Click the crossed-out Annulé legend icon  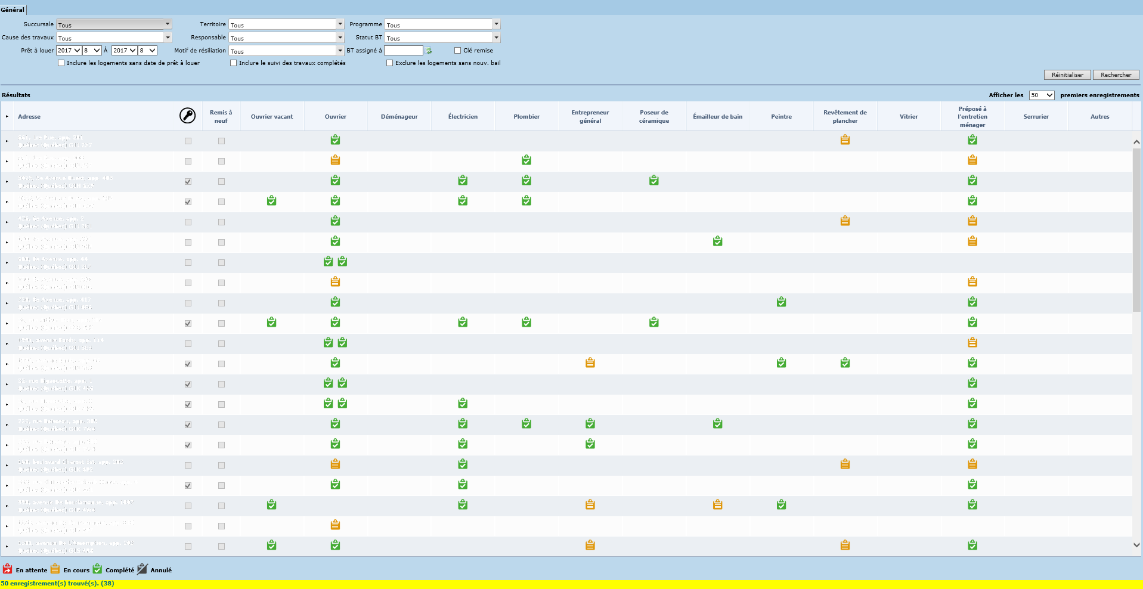coord(142,569)
